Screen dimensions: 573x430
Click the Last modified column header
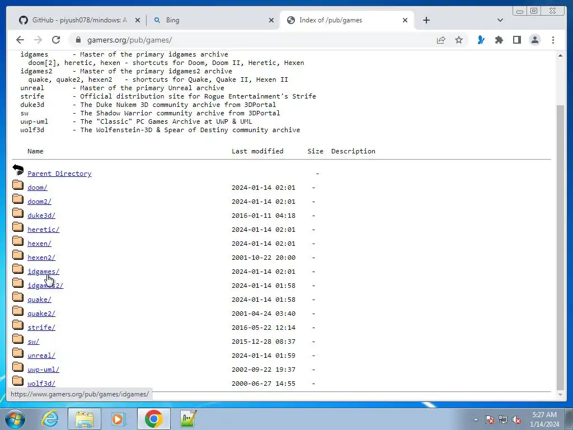coord(257,151)
